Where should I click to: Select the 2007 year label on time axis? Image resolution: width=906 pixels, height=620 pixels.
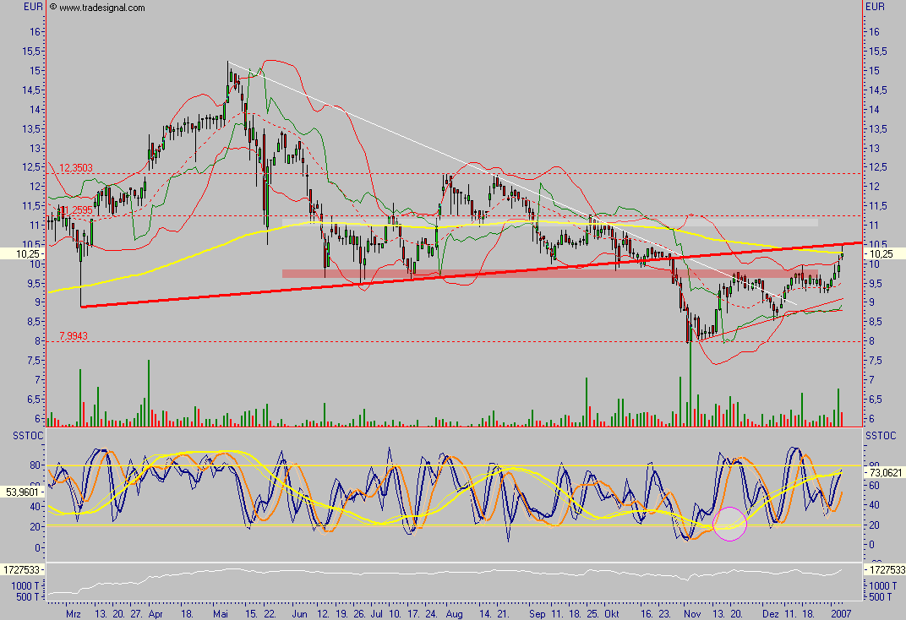(841, 613)
